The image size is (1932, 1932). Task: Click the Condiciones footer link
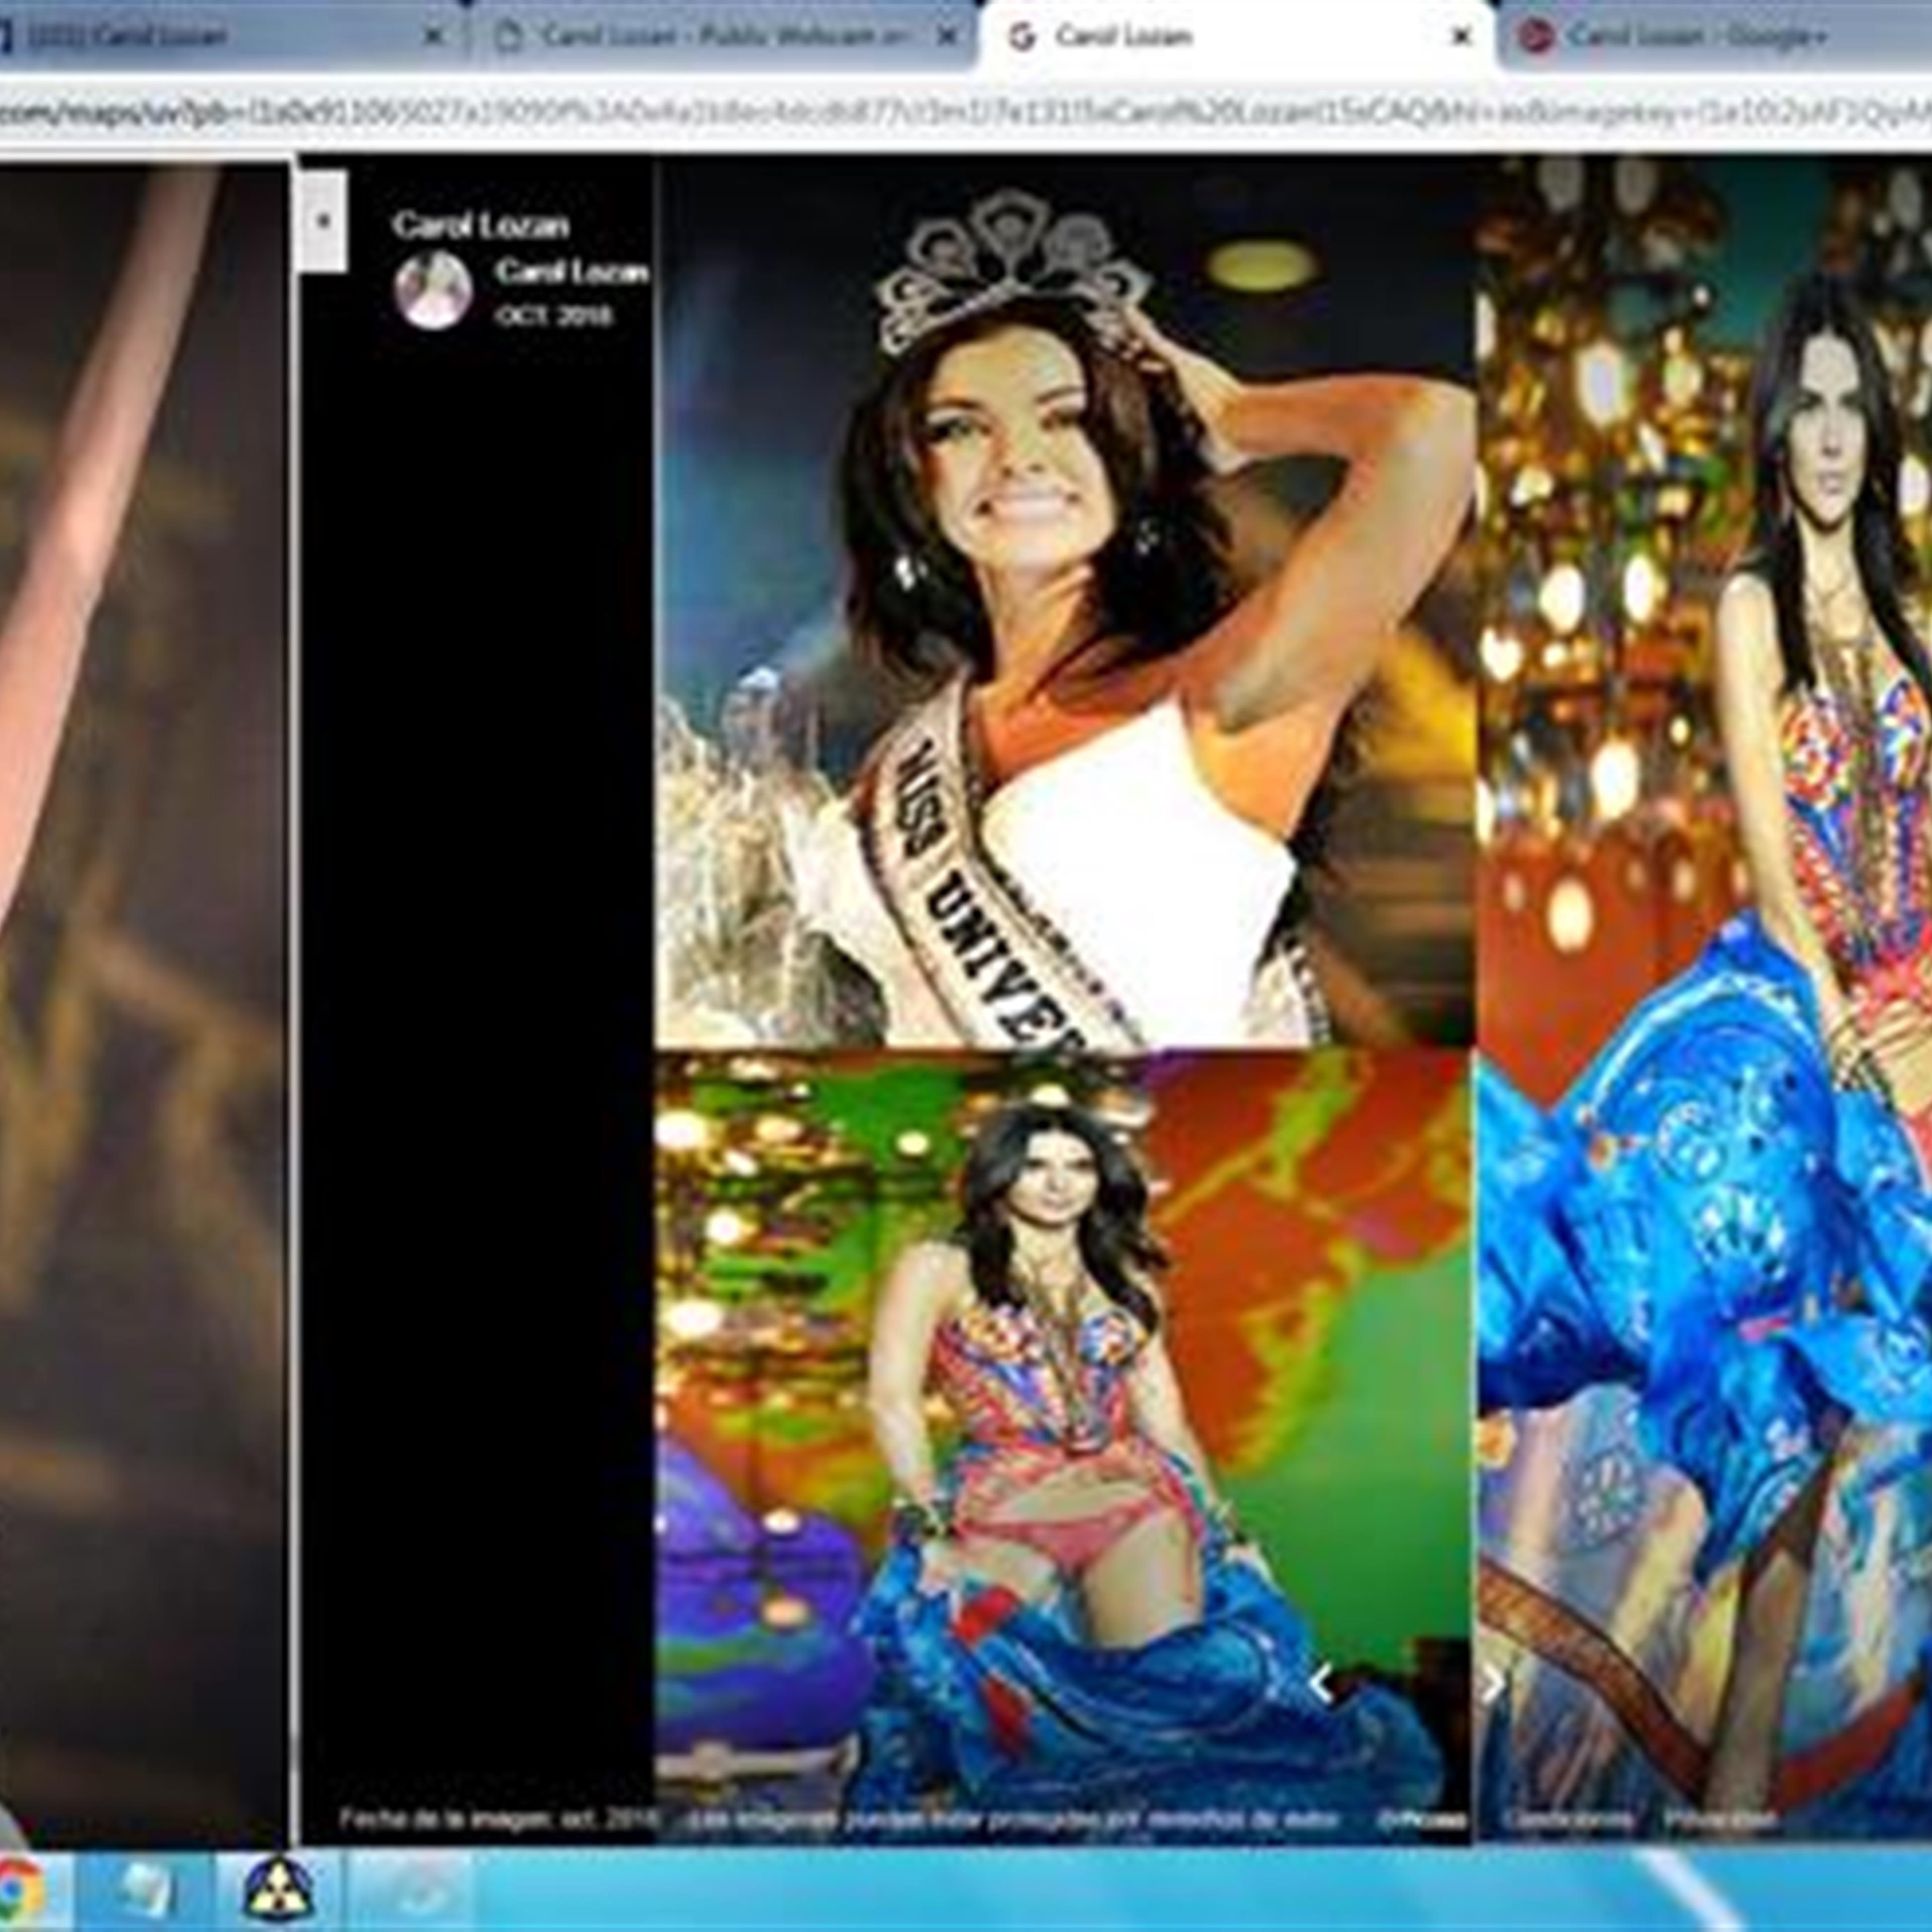pyautogui.click(x=1568, y=1818)
